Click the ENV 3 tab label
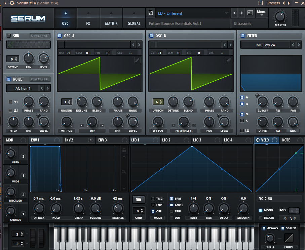305x250 pixels. (103, 140)
